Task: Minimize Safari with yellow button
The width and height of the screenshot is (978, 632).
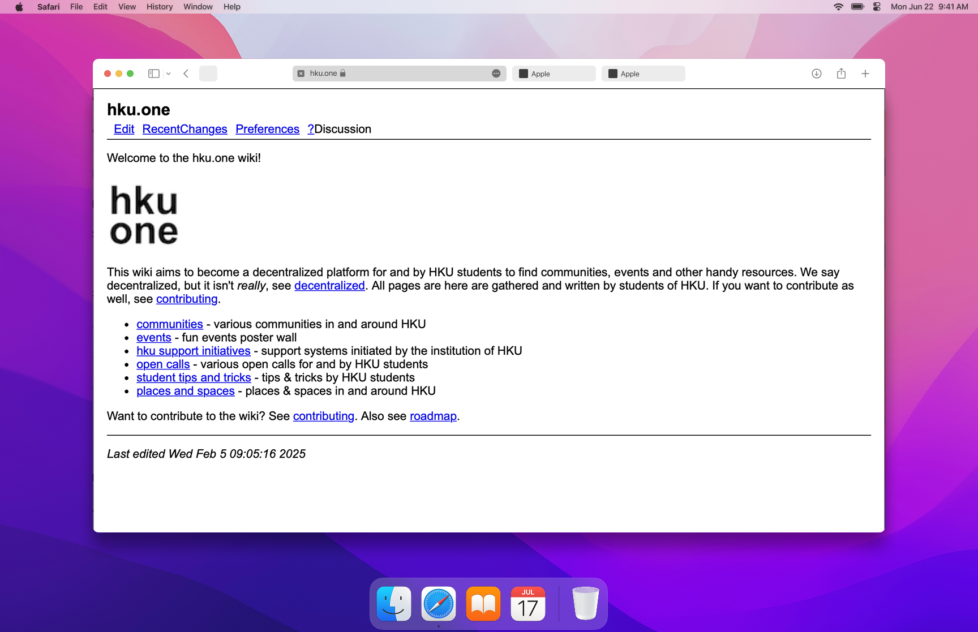Action: pos(119,74)
